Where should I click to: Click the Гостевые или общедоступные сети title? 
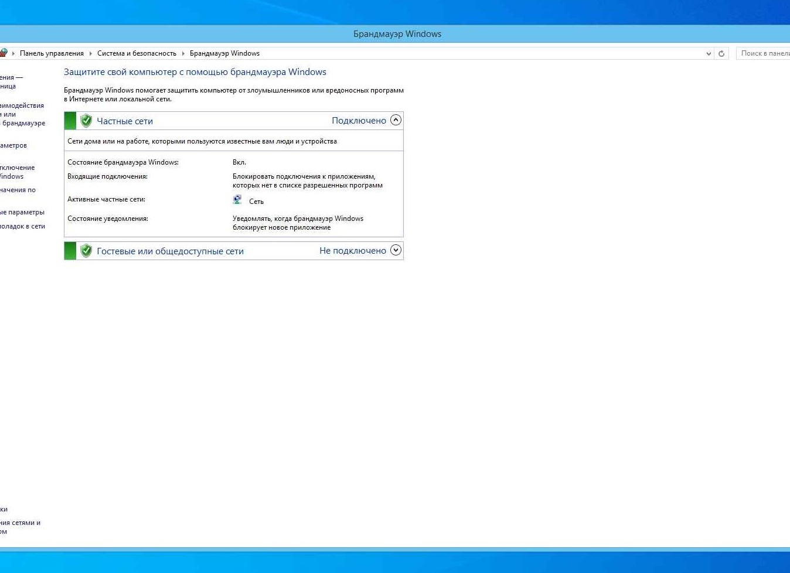(x=170, y=251)
